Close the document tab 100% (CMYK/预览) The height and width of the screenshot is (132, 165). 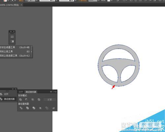click(x=21, y=5)
